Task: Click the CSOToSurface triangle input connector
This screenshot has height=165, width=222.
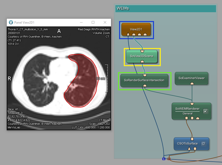Action: 189,149
